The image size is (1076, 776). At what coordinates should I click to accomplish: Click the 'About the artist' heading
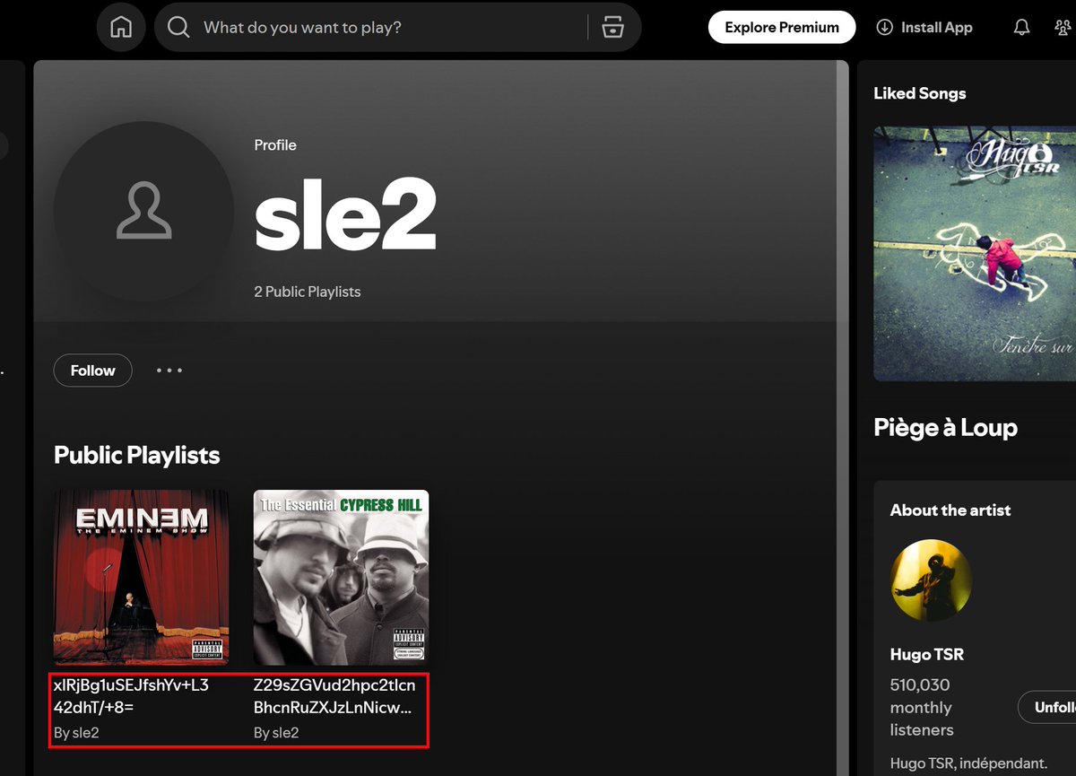(950, 510)
